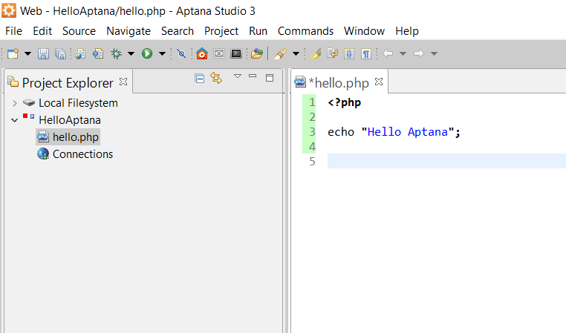Viewport: 566px width, 333px height.
Task: Close the hello.php editor tab
Action: coord(379,82)
